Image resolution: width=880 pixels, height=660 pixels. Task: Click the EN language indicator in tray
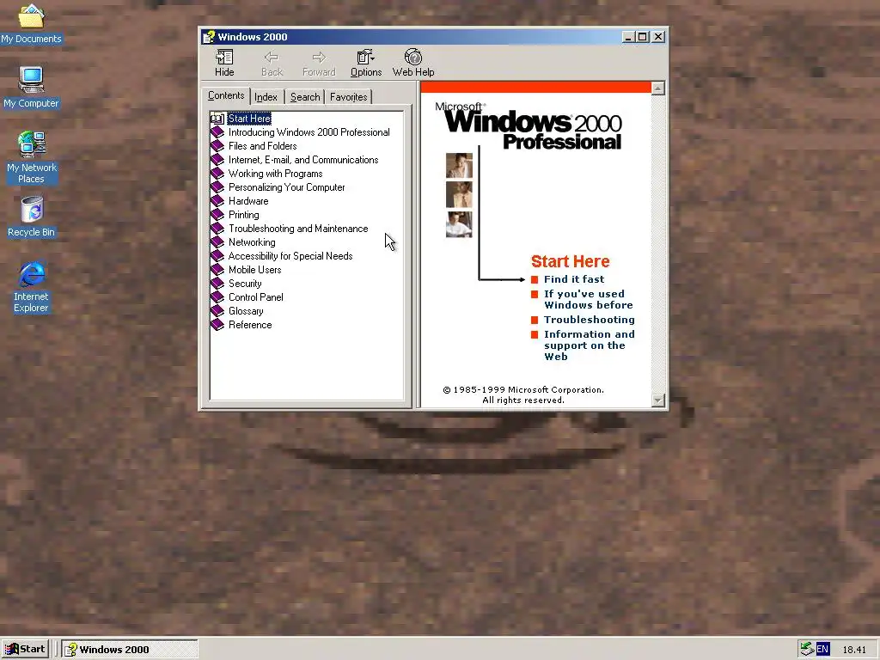822,650
